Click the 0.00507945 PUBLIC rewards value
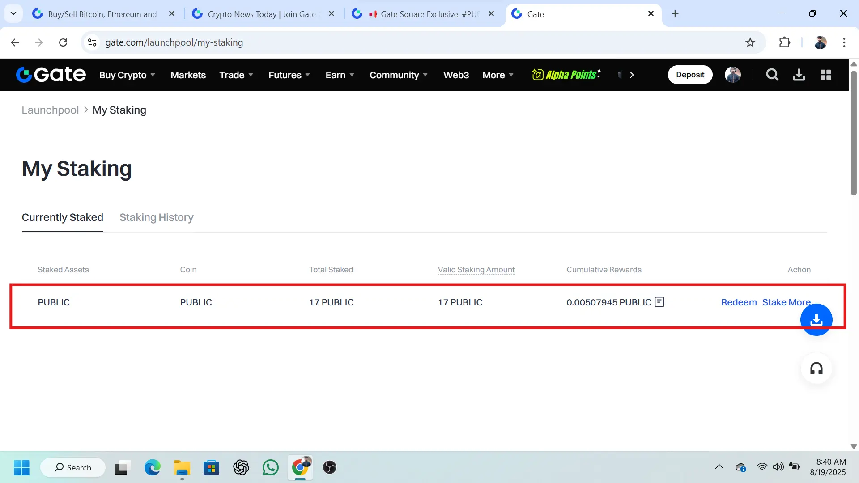Viewport: 859px width, 483px height. pyautogui.click(x=608, y=302)
